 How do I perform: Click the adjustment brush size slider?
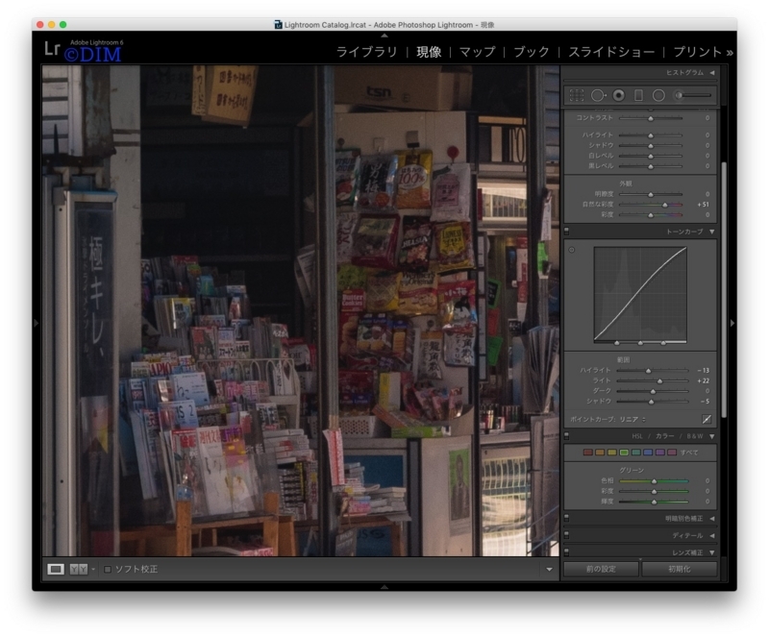[x=693, y=95]
